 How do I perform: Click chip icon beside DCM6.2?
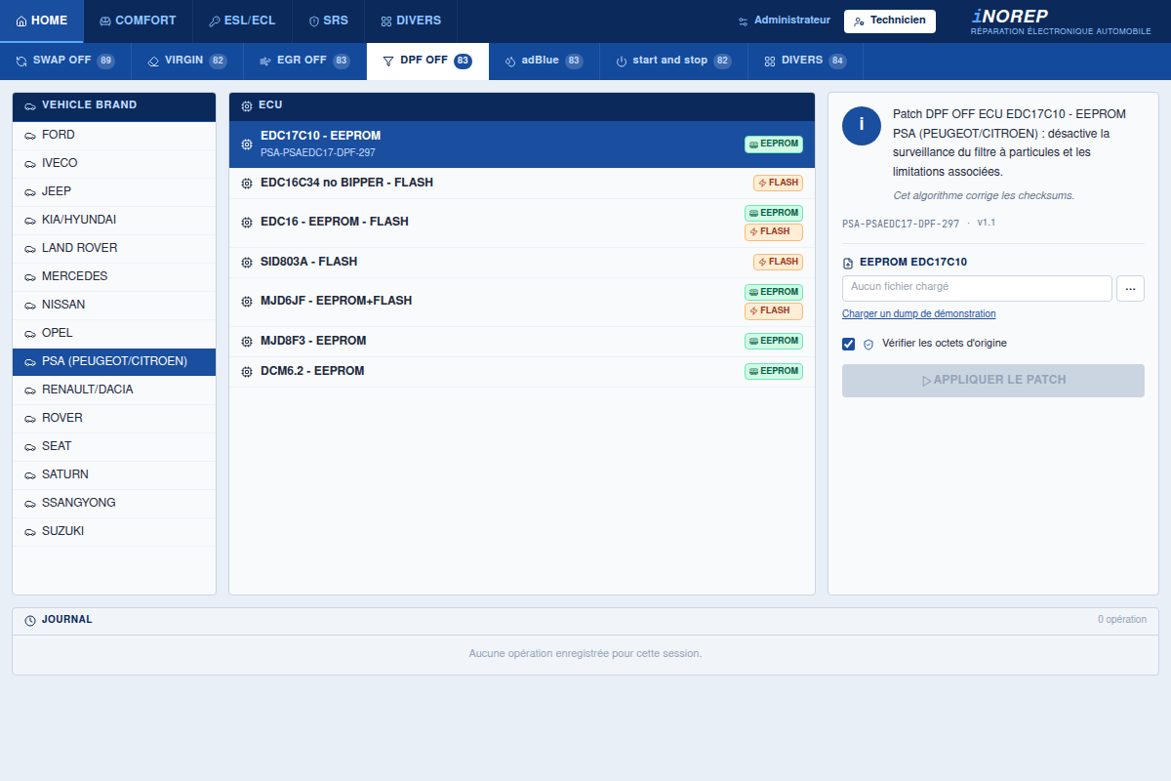click(247, 372)
